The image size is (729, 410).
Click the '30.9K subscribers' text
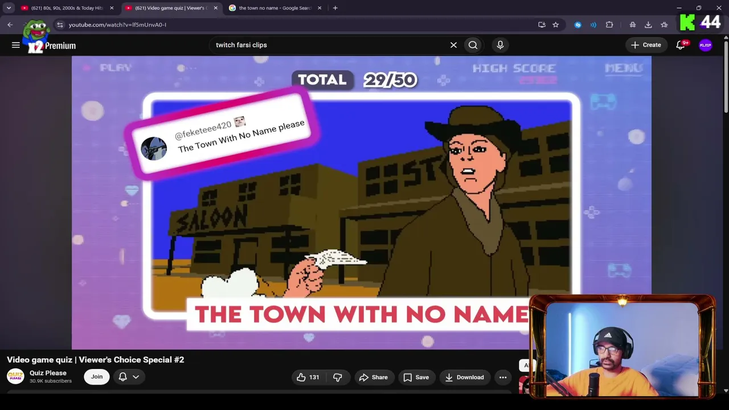pyautogui.click(x=51, y=381)
